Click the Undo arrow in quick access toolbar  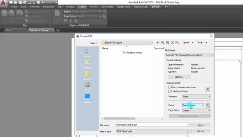(43, 2)
